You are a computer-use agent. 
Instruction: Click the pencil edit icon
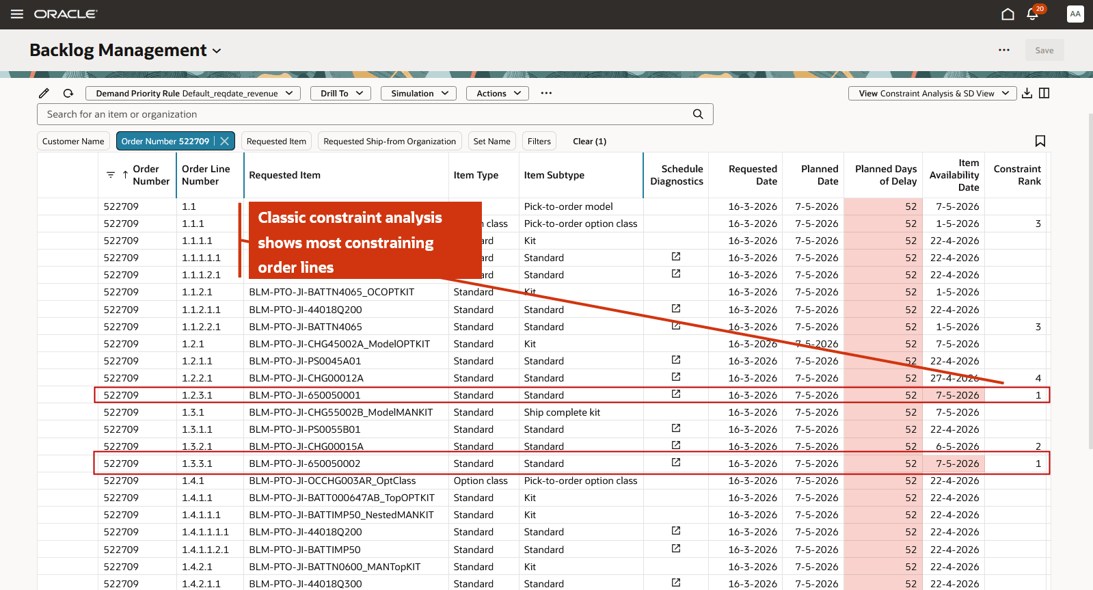click(44, 93)
